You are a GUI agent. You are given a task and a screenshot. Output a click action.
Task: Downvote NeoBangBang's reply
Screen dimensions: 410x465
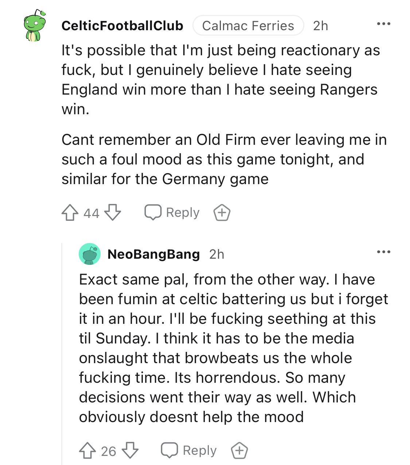pyautogui.click(x=130, y=451)
